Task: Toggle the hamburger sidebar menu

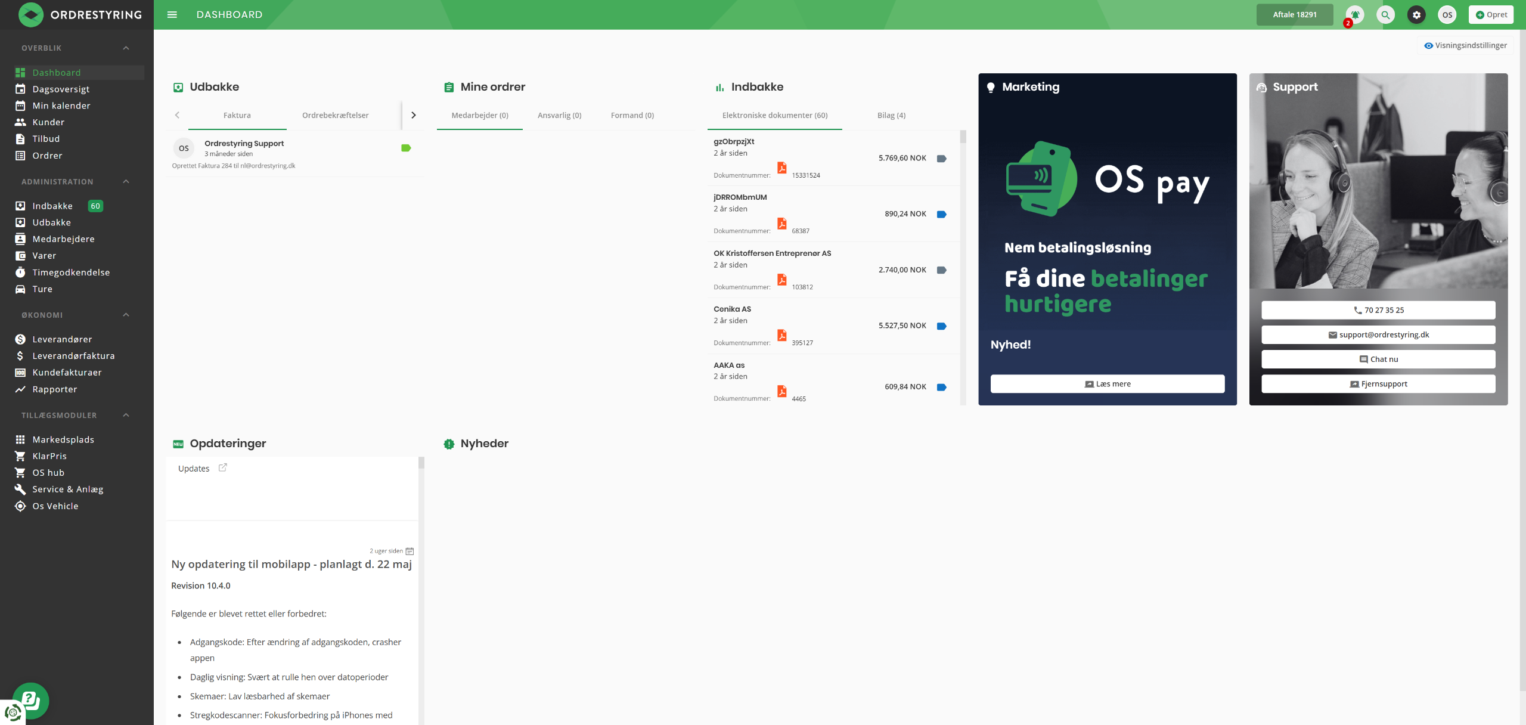Action: [x=172, y=15]
